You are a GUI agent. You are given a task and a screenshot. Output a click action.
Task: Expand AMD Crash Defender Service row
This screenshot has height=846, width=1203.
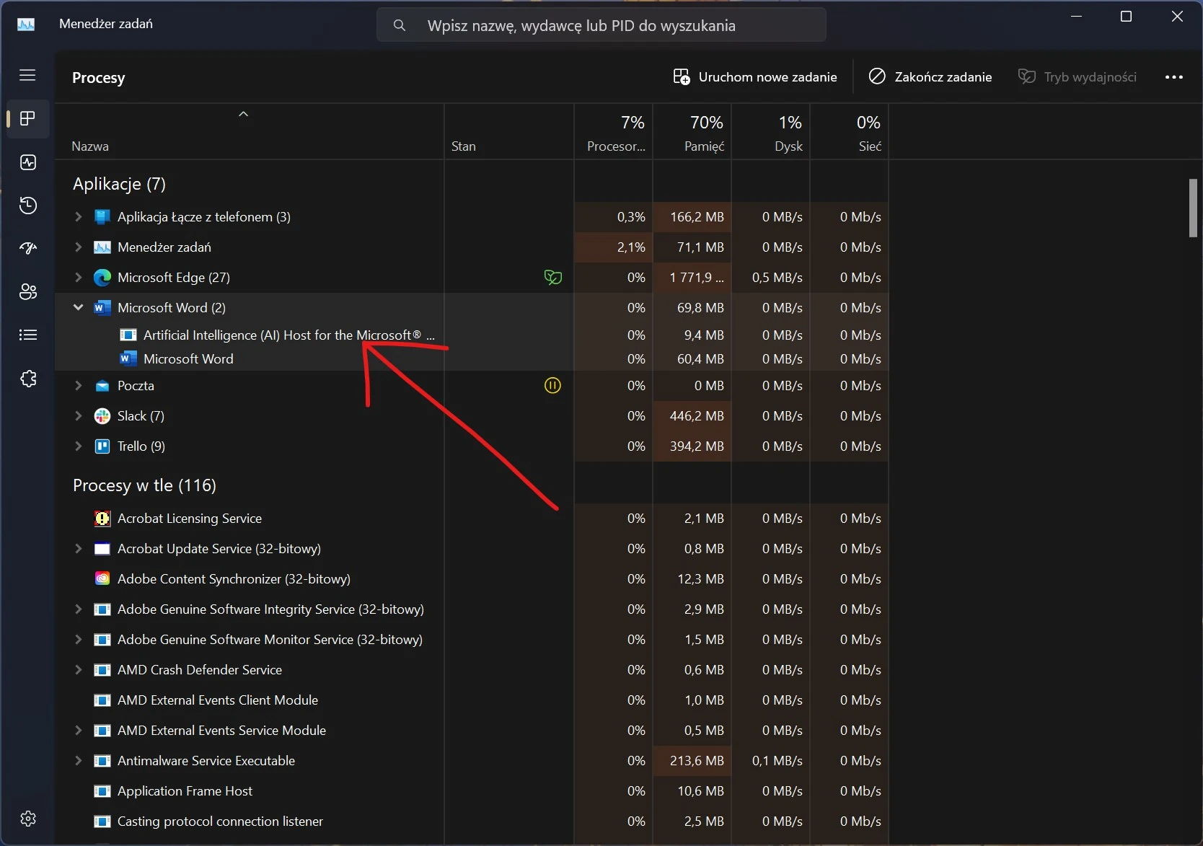tap(78, 669)
